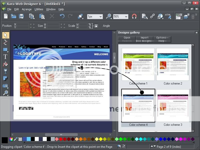Open the Layers gallery stacked-sheets icon
200x150 pixels.
[x=186, y=16]
